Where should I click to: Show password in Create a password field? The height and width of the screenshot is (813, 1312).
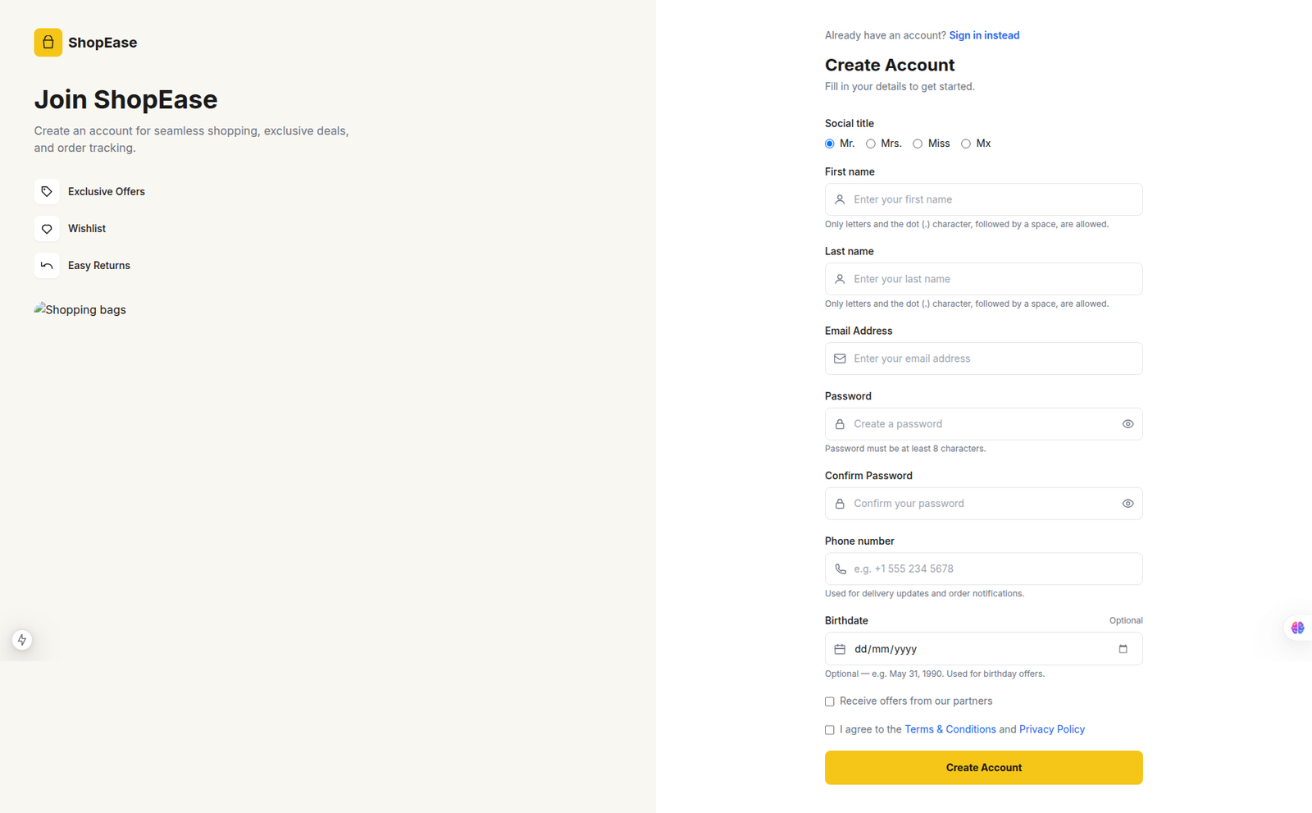coord(1127,424)
